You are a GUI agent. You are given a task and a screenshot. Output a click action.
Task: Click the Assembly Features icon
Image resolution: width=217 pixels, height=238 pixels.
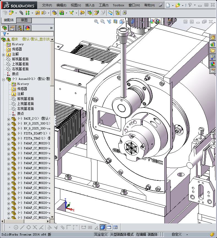[62, 13]
